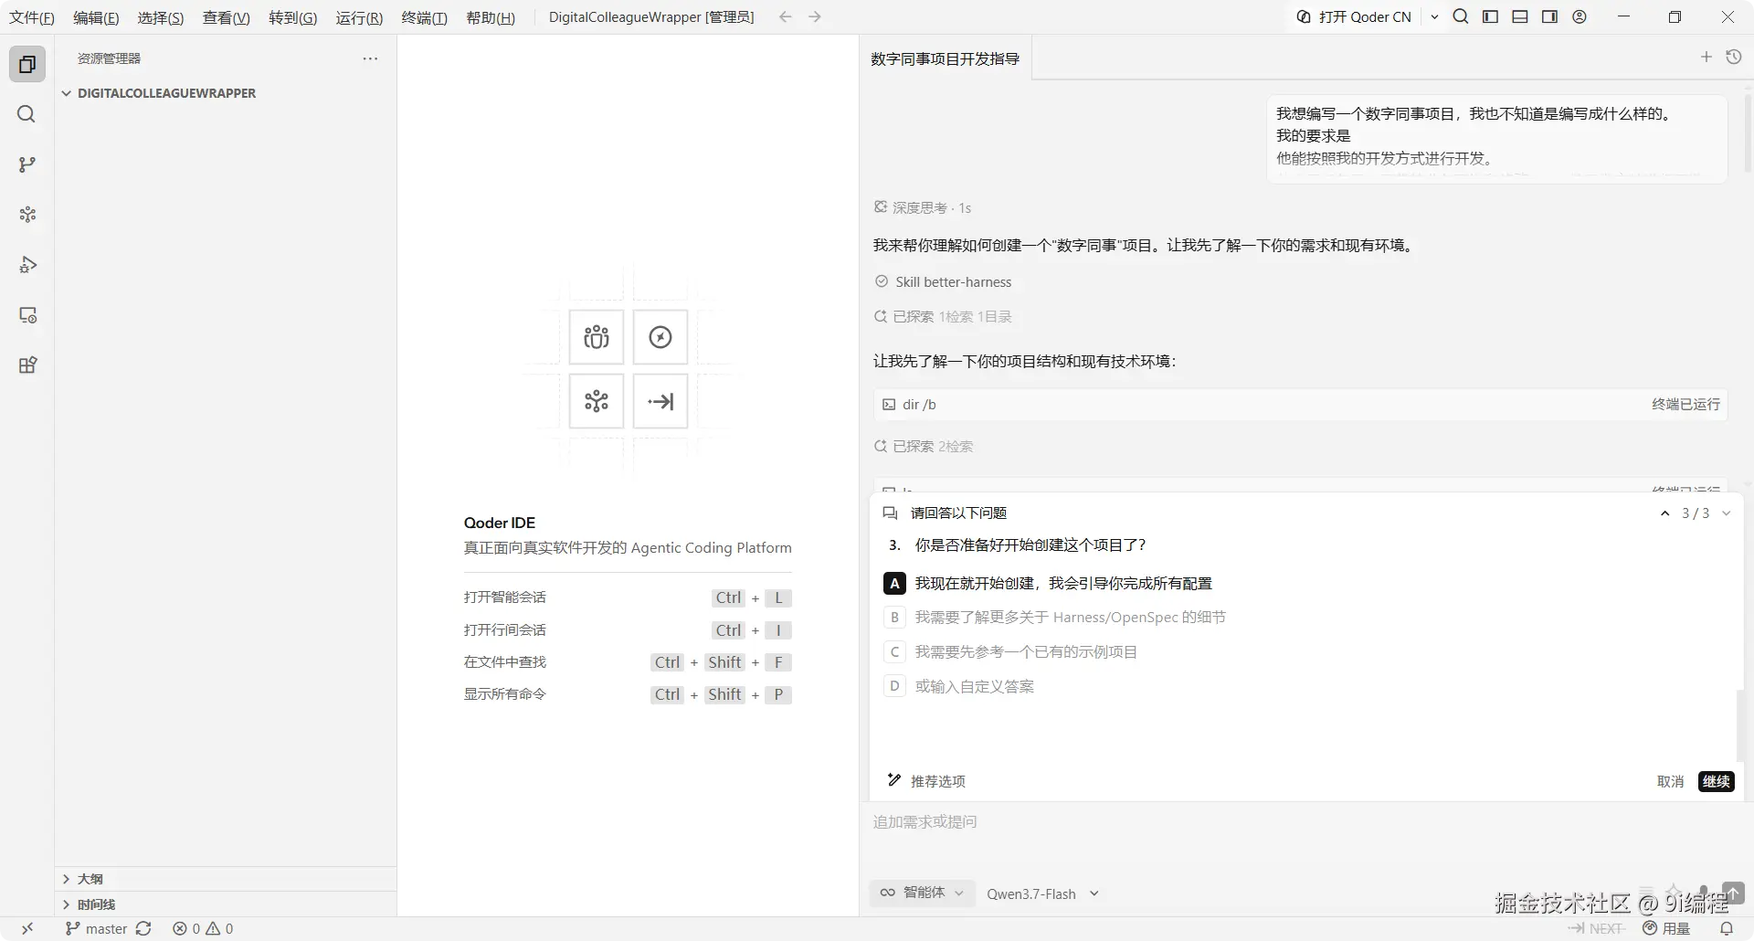Viewport: 1754px width, 941px height.
Task: Click the 推荐选项 button
Action: [926, 781]
